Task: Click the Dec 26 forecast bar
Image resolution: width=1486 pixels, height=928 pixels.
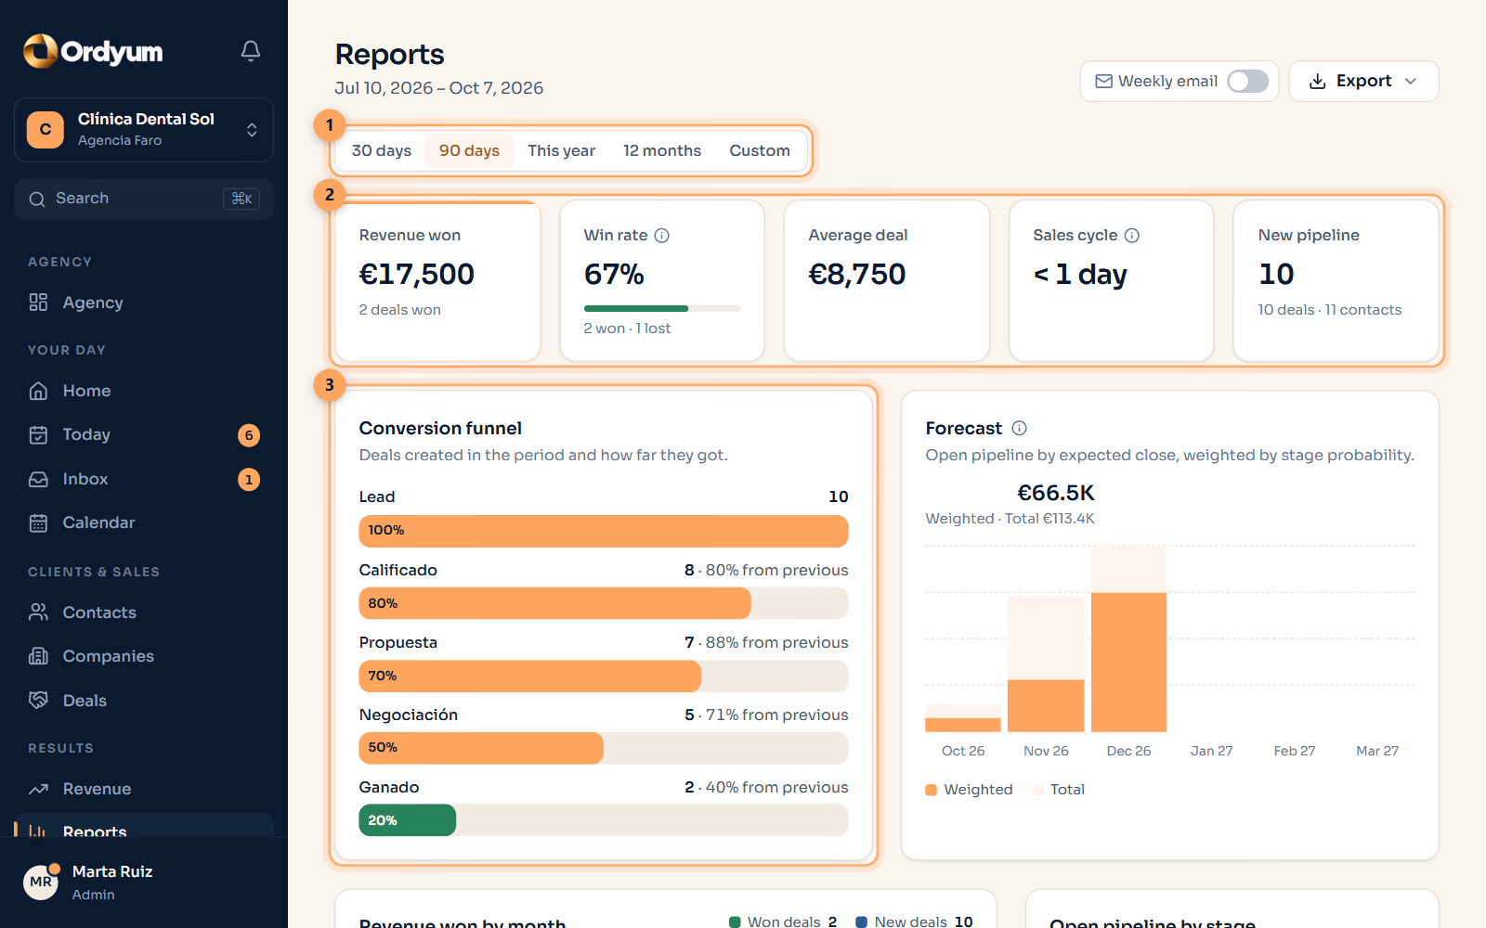Action: point(1128,639)
